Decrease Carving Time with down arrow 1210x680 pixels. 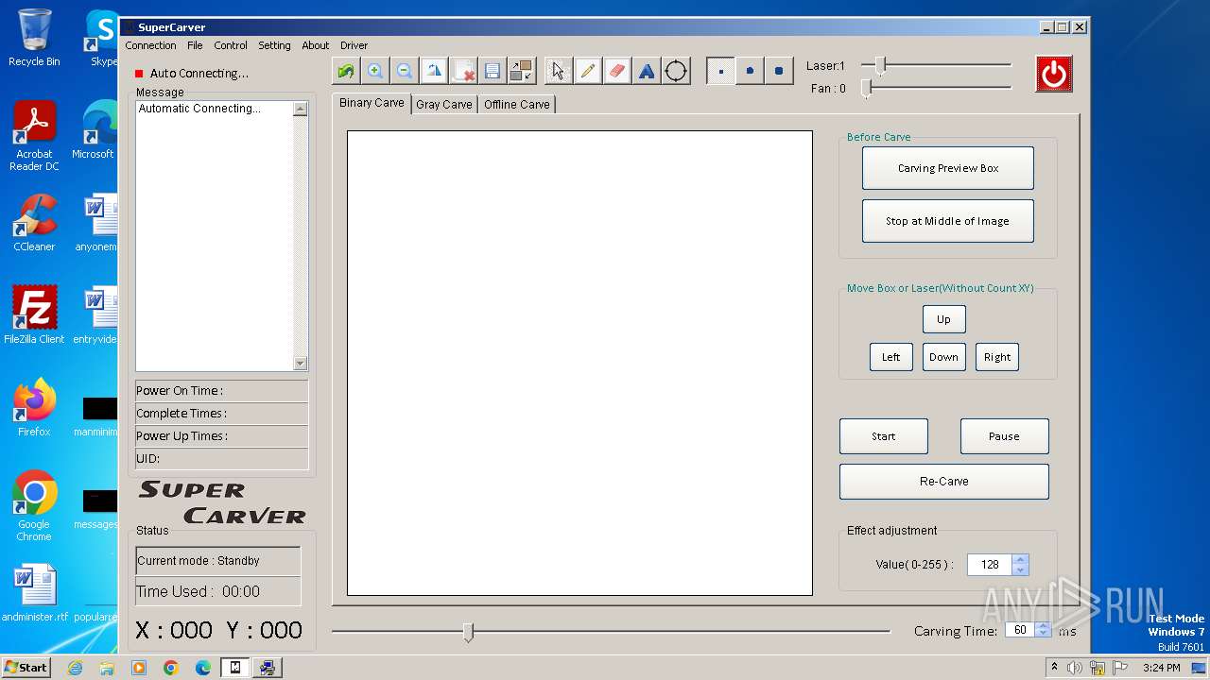click(1043, 635)
